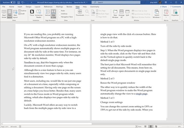Switch to Web Layout view
The image size is (184, 128).
point(15,14)
